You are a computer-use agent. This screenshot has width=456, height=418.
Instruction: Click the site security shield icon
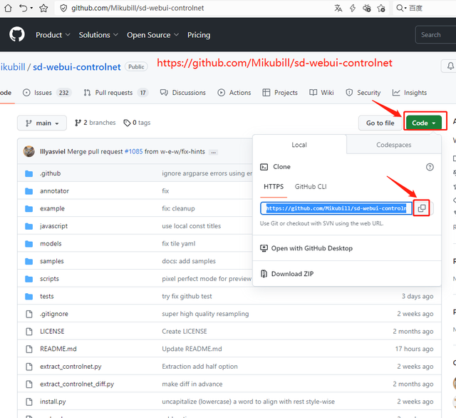[x=63, y=8]
